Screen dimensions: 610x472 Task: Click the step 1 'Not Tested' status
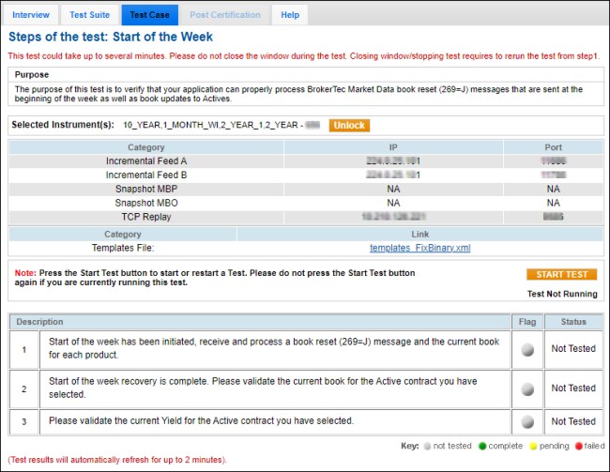tap(572, 349)
